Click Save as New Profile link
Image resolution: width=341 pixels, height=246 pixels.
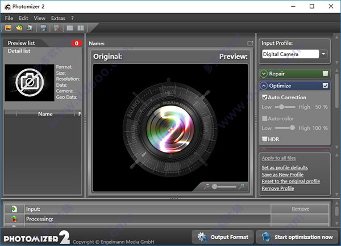[x=282, y=175]
